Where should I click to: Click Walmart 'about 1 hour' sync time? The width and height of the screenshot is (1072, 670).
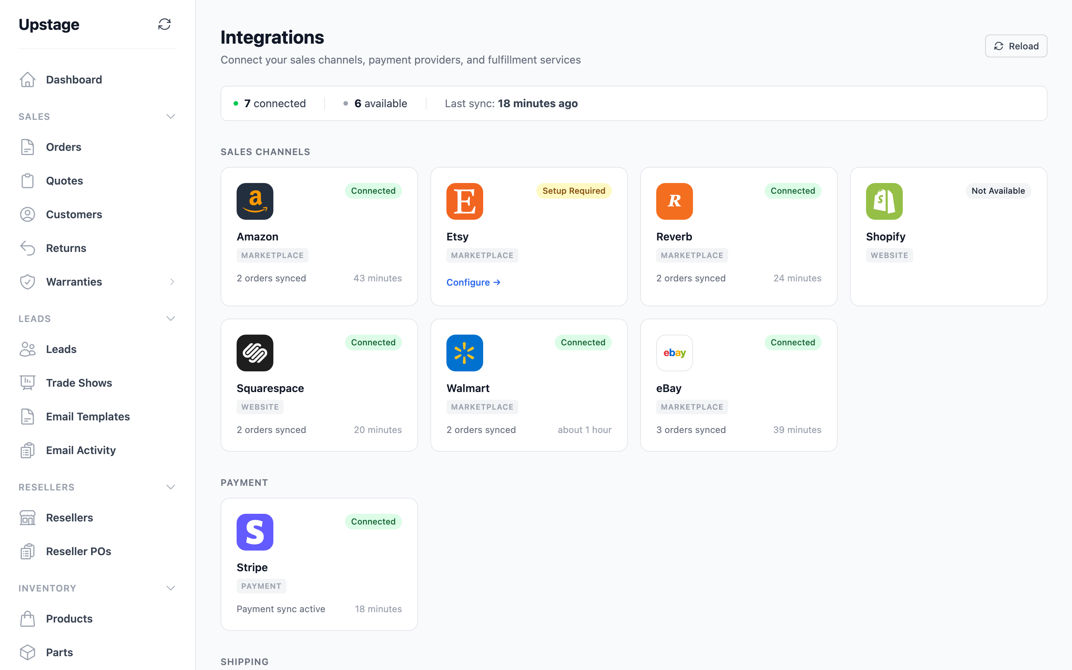pyautogui.click(x=584, y=430)
